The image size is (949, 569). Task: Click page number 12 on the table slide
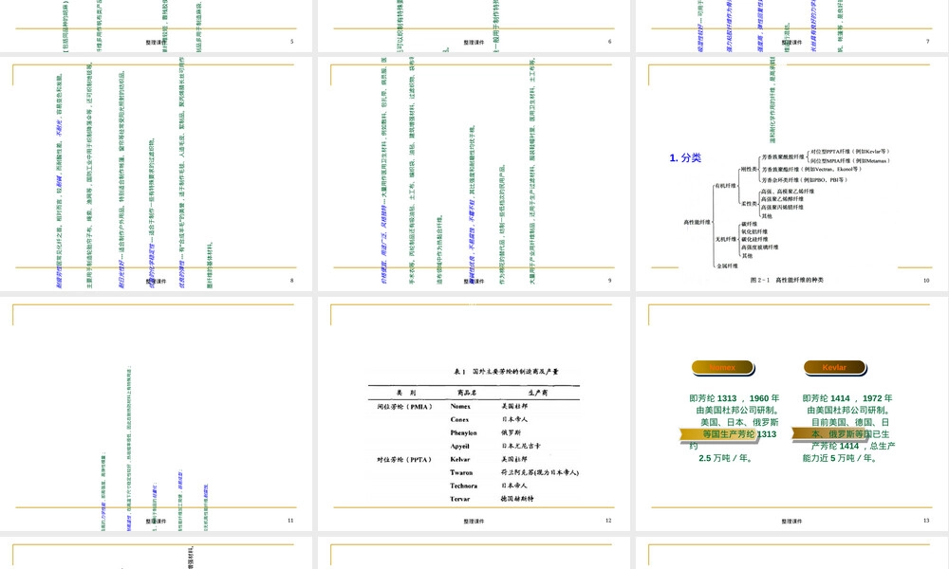608,521
